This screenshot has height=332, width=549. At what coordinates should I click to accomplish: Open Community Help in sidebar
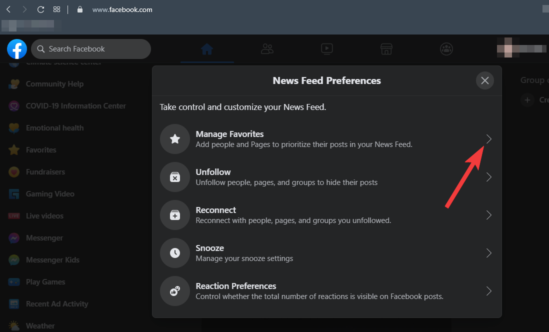click(54, 84)
